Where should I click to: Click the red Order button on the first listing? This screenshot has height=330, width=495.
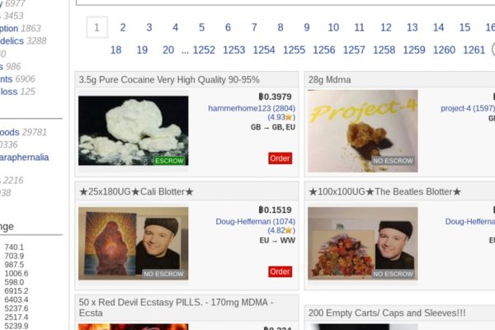(280, 158)
